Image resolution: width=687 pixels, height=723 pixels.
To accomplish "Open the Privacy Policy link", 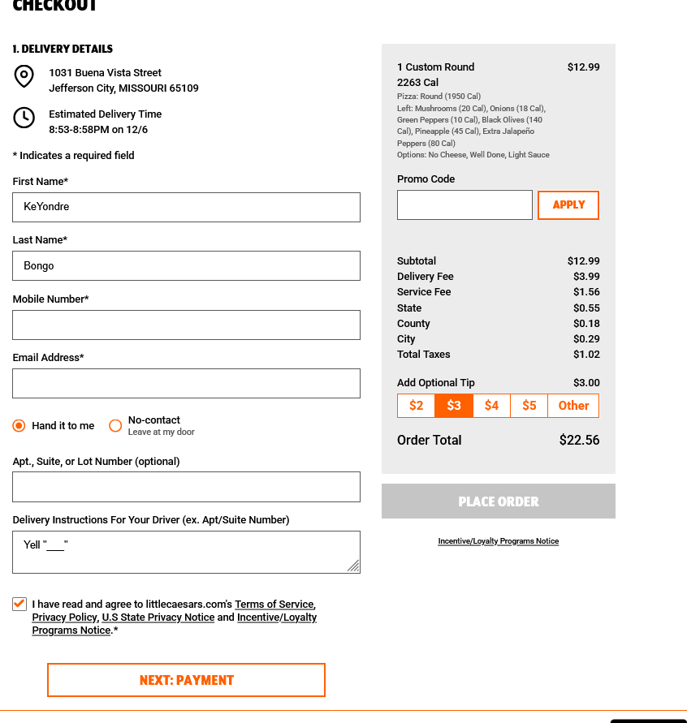I will point(64,618).
